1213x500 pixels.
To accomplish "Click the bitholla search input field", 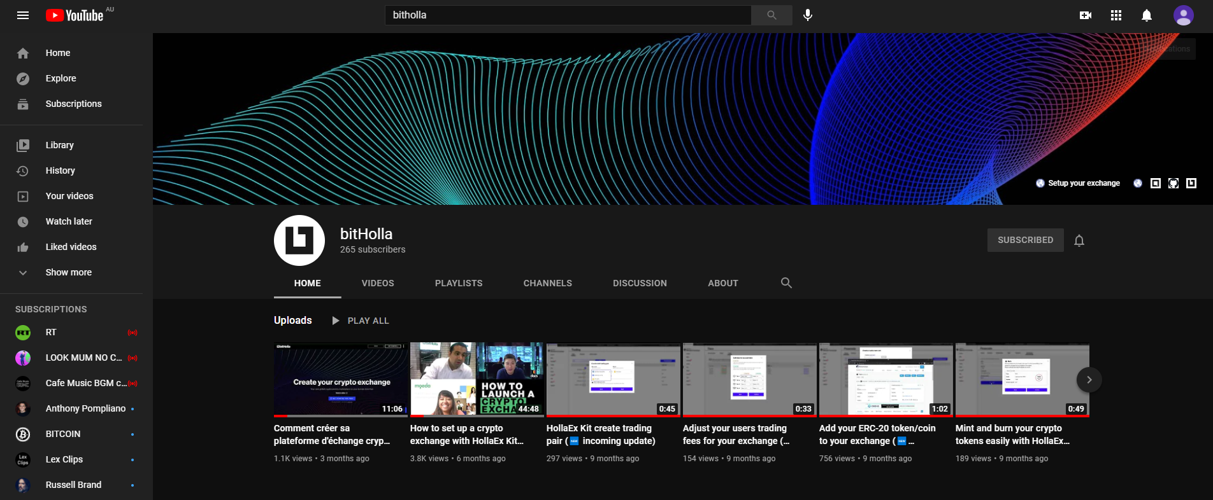I will coord(568,15).
